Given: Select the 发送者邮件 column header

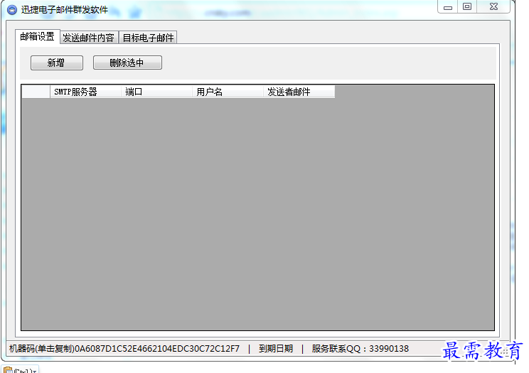Looking at the screenshot, I should point(299,92).
